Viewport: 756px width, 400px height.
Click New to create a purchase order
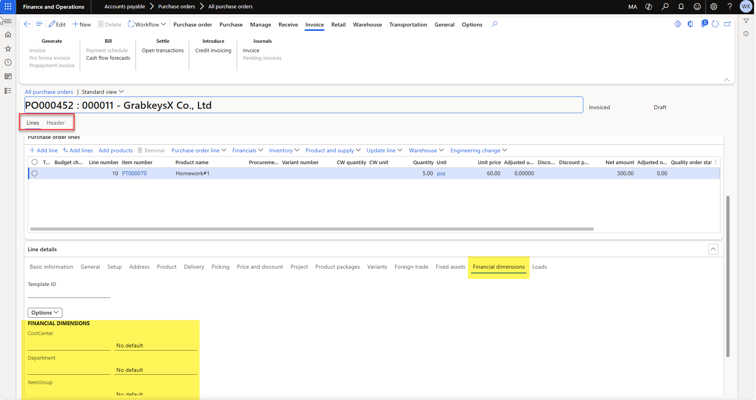click(x=82, y=25)
